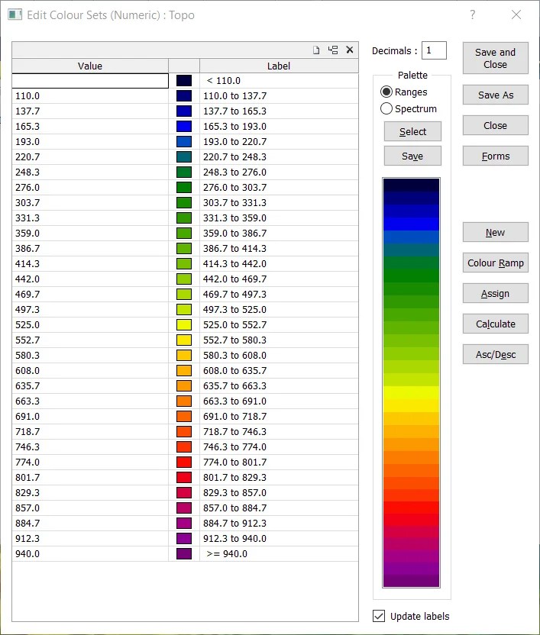Open the Forms button
Screen dimensions: 540x635
[x=496, y=156]
